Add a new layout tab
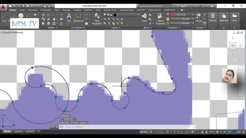The height and width of the screenshot is (138, 246). (x=38, y=131)
